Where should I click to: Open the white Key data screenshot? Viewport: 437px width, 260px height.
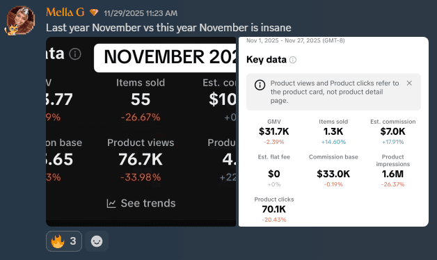333,131
